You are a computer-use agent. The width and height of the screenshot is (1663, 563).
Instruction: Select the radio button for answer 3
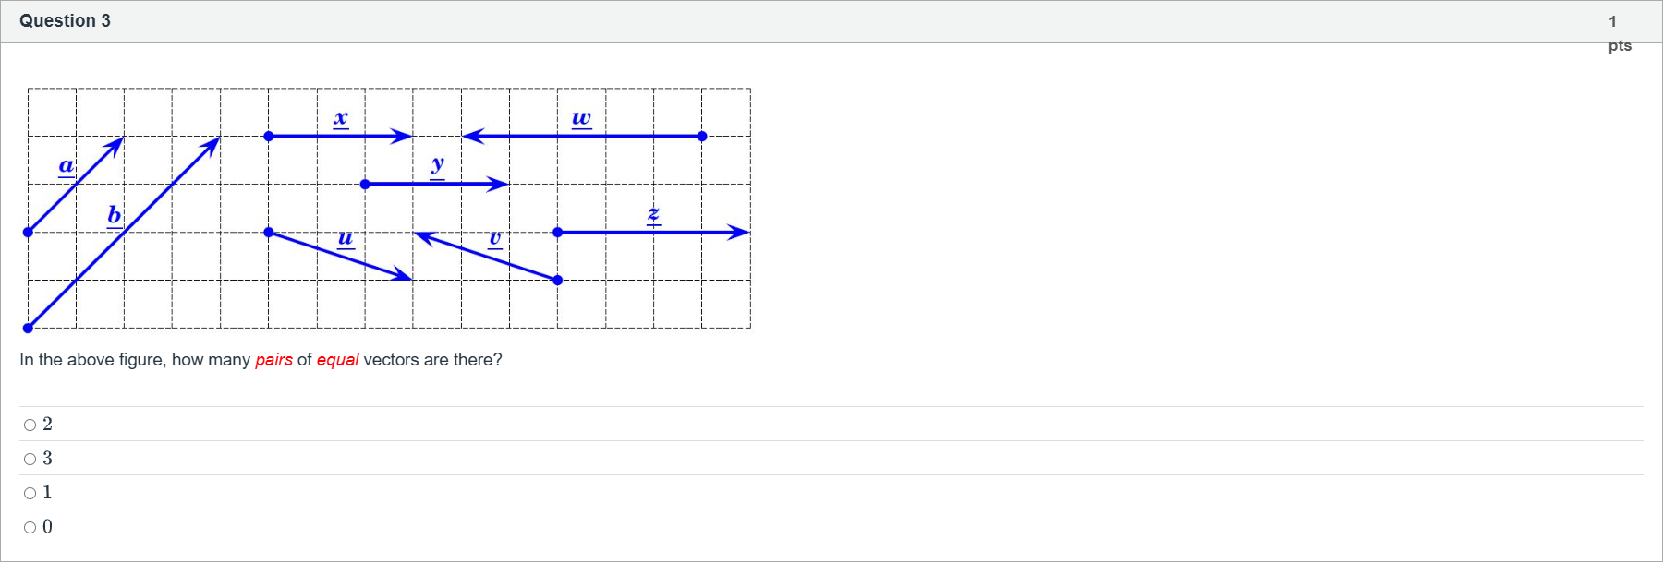tap(30, 458)
